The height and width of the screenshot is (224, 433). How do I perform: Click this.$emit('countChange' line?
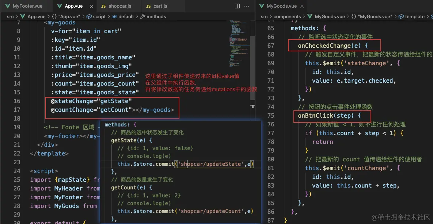point(352,168)
